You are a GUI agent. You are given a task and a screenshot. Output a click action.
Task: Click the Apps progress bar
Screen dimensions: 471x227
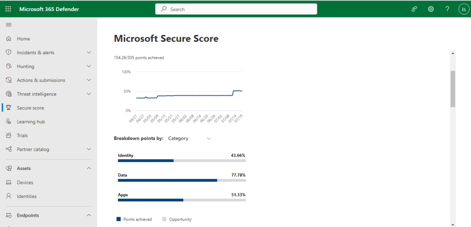point(182,200)
